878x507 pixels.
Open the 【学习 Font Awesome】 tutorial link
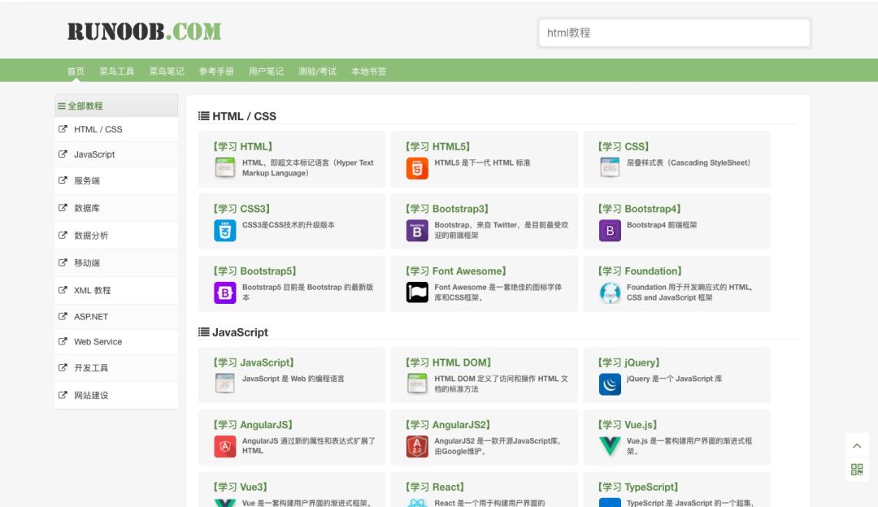coord(456,271)
